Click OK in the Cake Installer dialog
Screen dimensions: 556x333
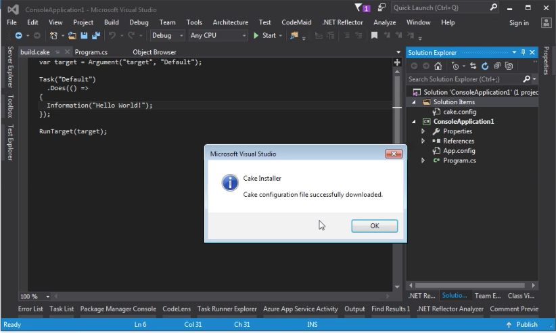click(x=375, y=226)
